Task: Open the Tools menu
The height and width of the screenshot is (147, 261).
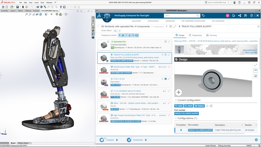Action: (42, 2)
